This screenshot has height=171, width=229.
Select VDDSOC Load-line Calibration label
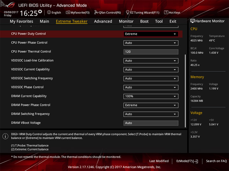click(32, 60)
